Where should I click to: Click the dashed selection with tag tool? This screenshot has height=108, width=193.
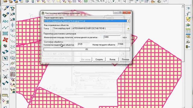point(5,58)
